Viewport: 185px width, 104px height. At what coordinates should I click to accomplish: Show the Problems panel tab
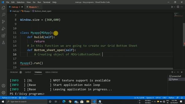pyautogui.click(x=14, y=72)
